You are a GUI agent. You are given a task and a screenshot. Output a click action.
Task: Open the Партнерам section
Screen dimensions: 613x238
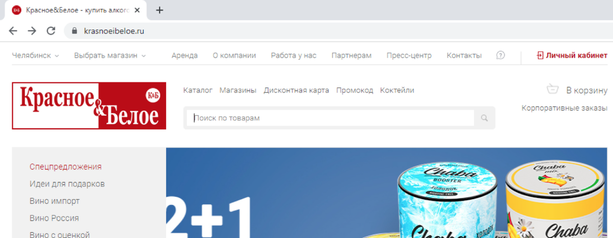click(351, 56)
